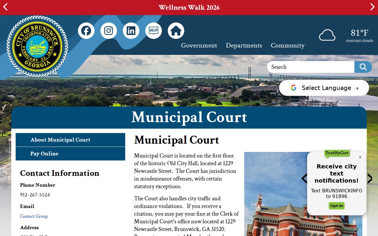Show previous announcement in red banner
The height and width of the screenshot is (236, 378).
click(5, 7)
